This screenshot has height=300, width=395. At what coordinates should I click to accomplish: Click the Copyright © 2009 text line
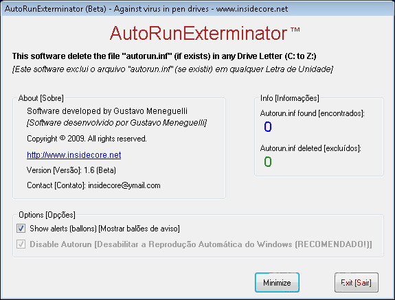(87, 139)
